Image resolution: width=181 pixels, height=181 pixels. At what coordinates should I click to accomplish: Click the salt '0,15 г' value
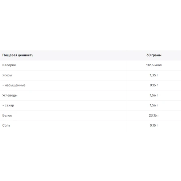pos(154,126)
